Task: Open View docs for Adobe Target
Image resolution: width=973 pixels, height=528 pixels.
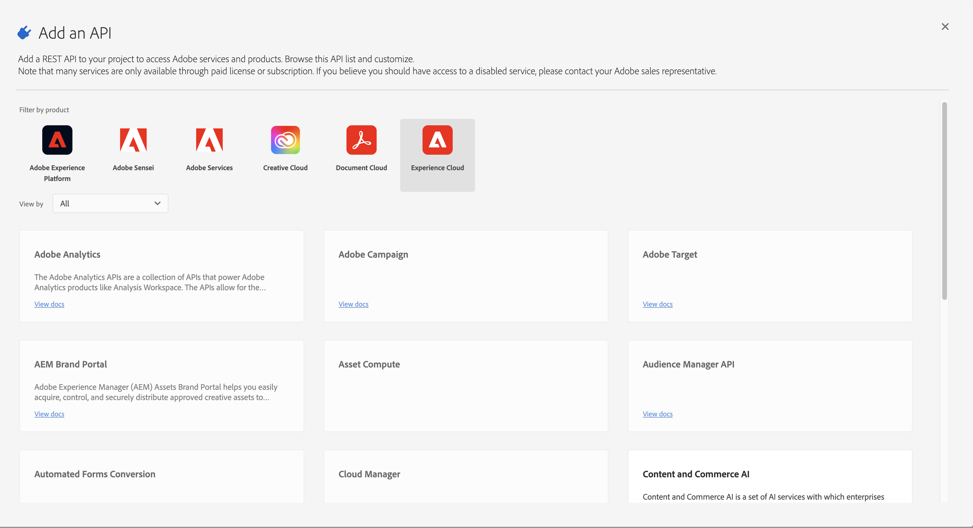Action: (x=657, y=304)
